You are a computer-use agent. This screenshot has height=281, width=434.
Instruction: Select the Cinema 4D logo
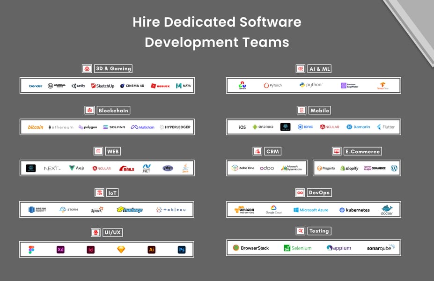pos(132,86)
